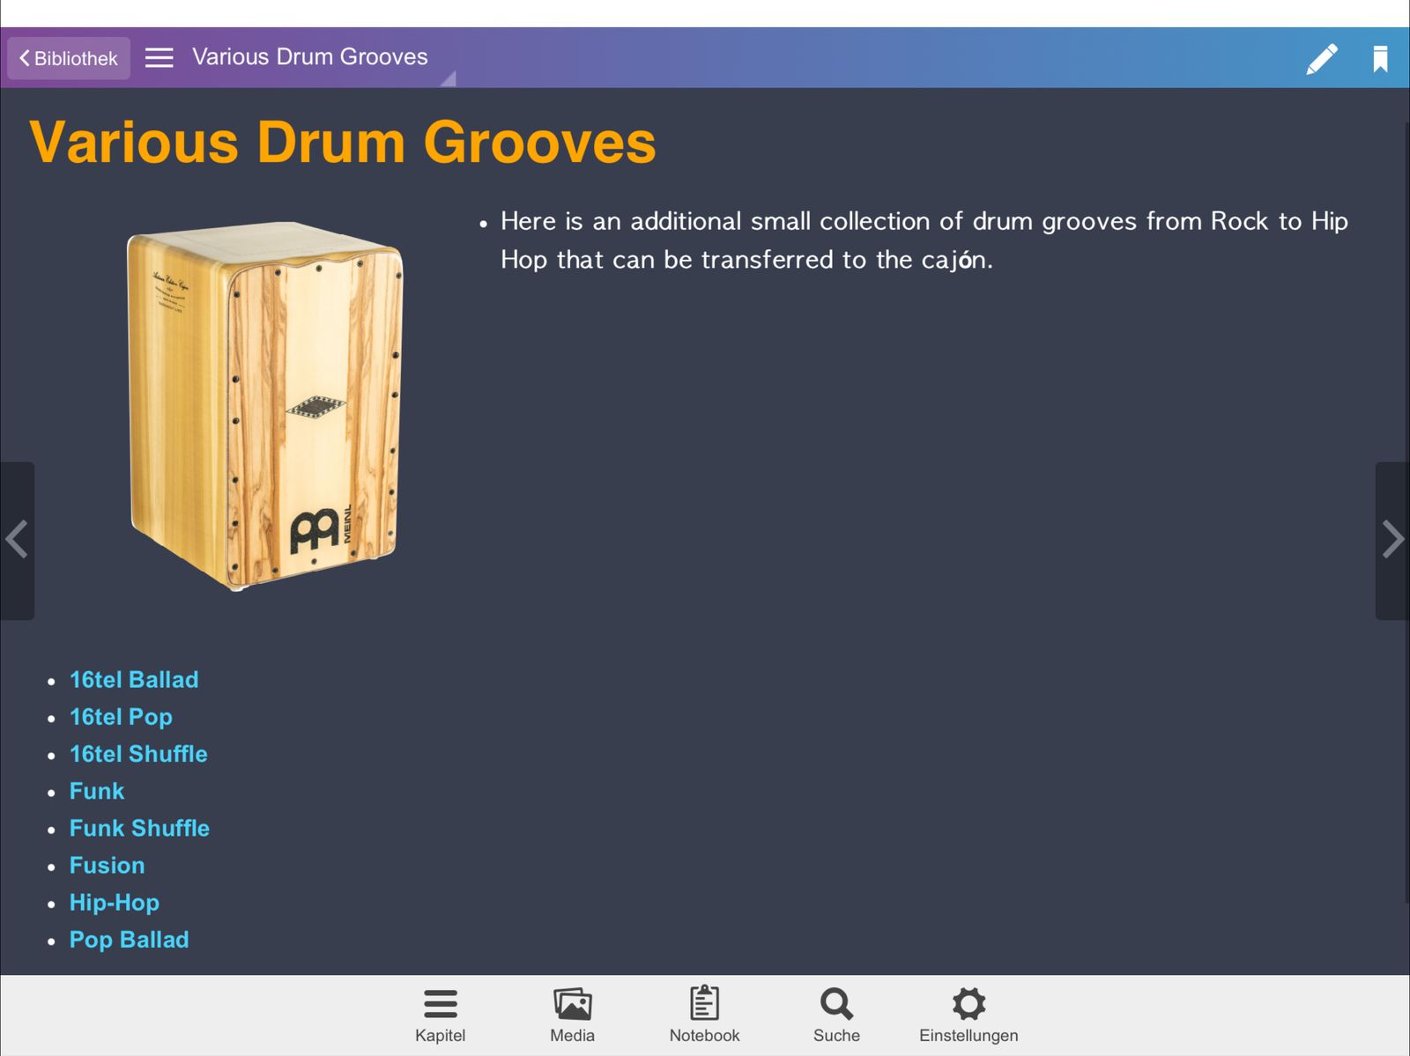Tap the pencil edit icon

pos(1321,59)
